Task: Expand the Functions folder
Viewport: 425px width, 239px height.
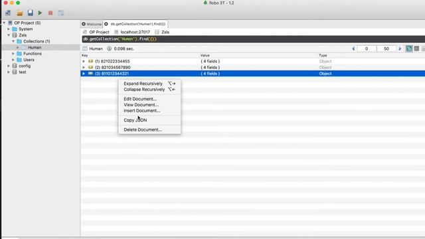Action: click(13, 54)
